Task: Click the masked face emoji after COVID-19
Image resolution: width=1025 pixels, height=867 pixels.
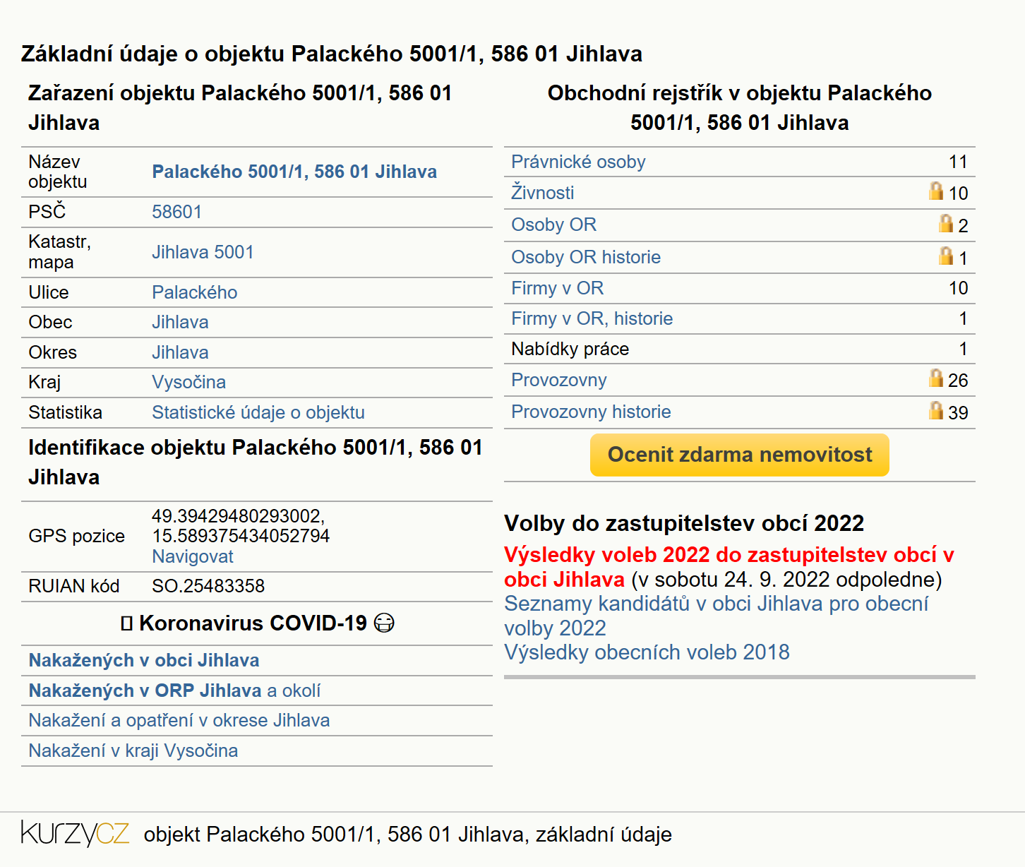Action: (384, 623)
